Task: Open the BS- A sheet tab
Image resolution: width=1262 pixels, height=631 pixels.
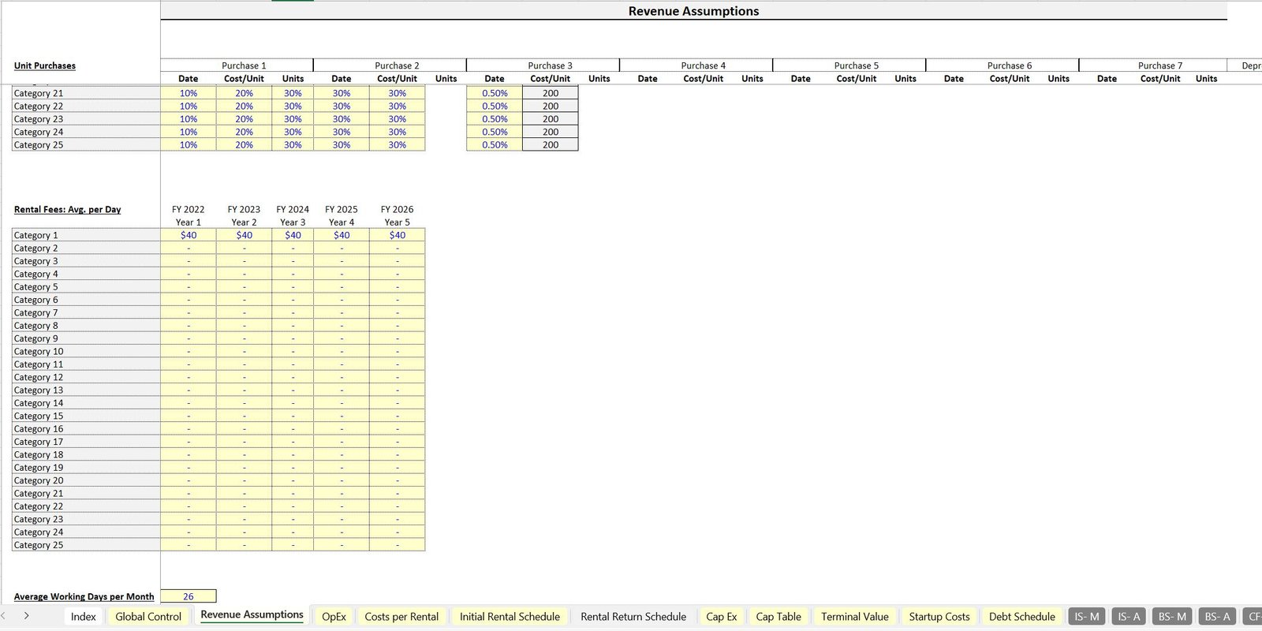Action: 1216,617
